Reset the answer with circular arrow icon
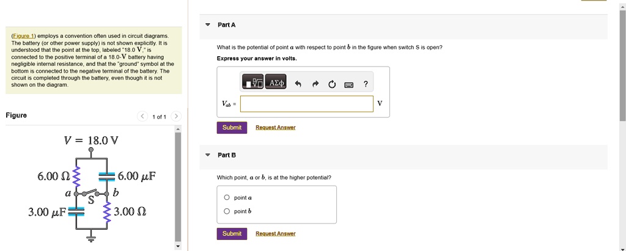 click(332, 84)
